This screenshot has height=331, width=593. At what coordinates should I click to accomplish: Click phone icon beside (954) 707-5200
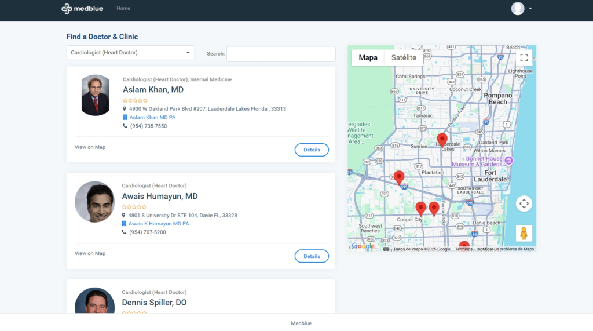tap(124, 232)
